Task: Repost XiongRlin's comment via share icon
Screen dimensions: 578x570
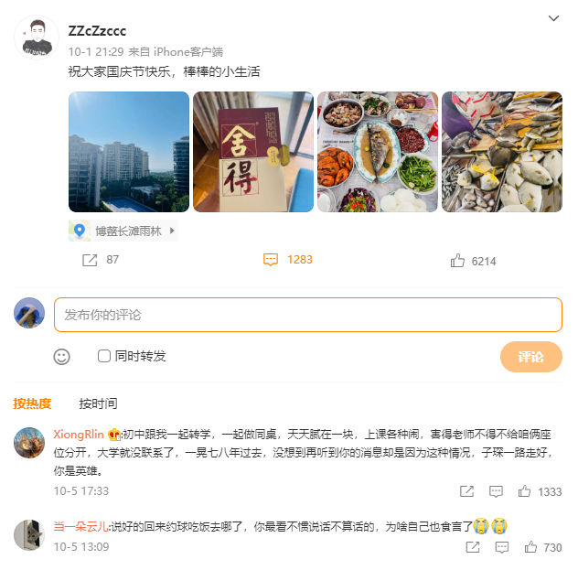Action: coord(466,491)
